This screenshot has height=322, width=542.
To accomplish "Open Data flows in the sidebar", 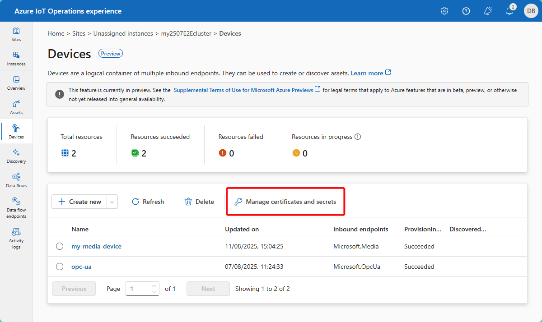I will (x=16, y=180).
